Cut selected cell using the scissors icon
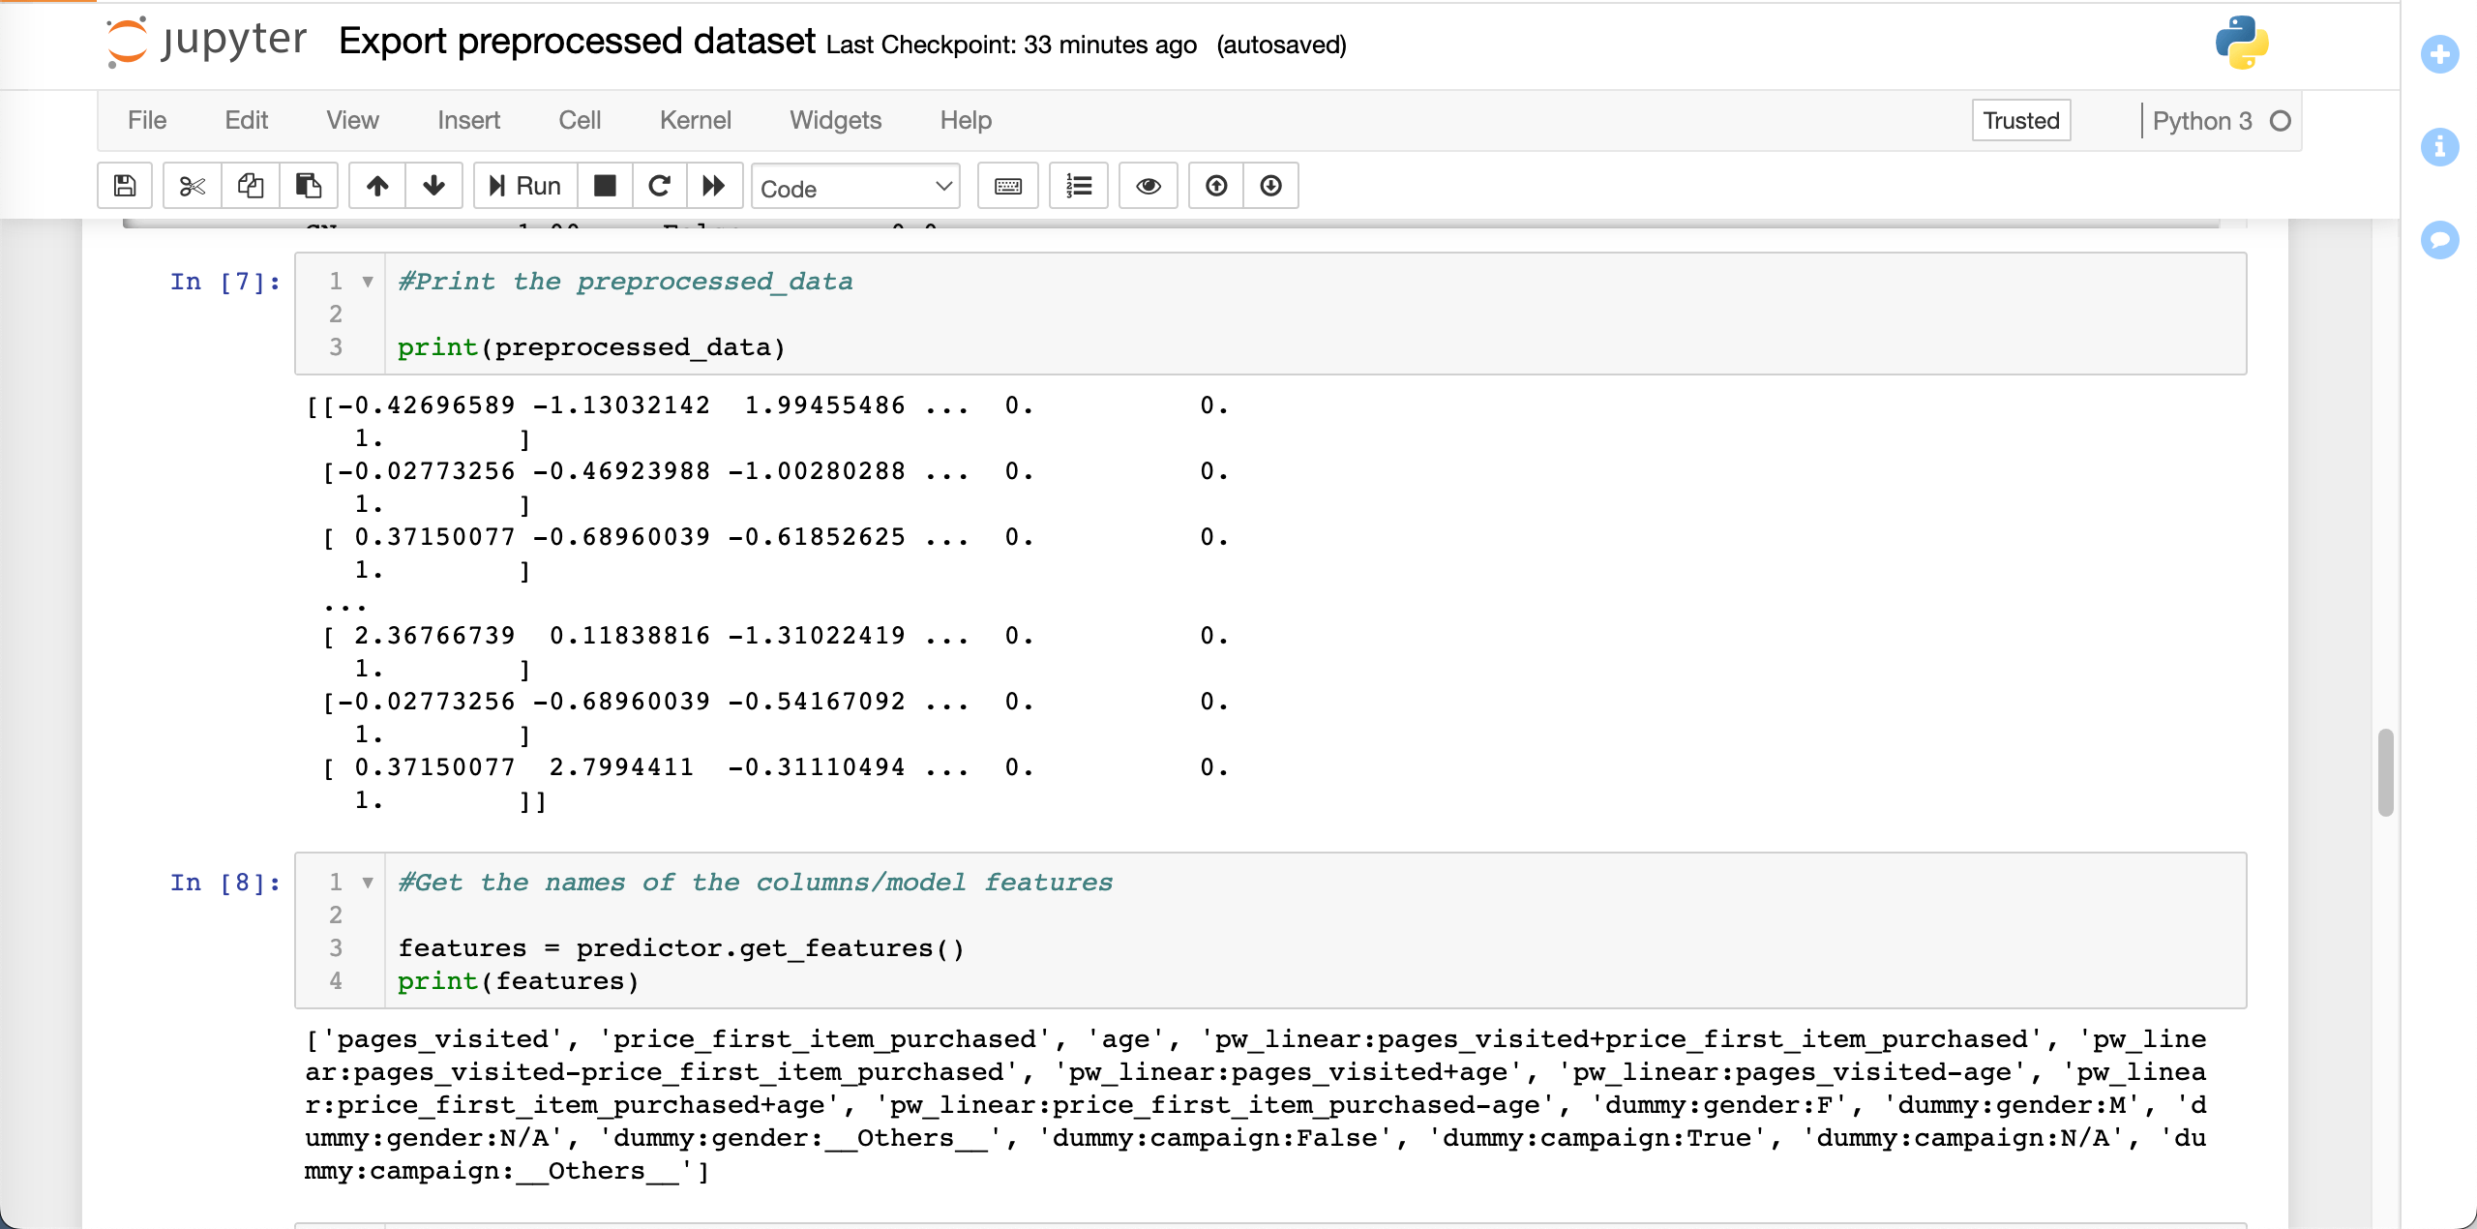The image size is (2477, 1229). pos(192,186)
